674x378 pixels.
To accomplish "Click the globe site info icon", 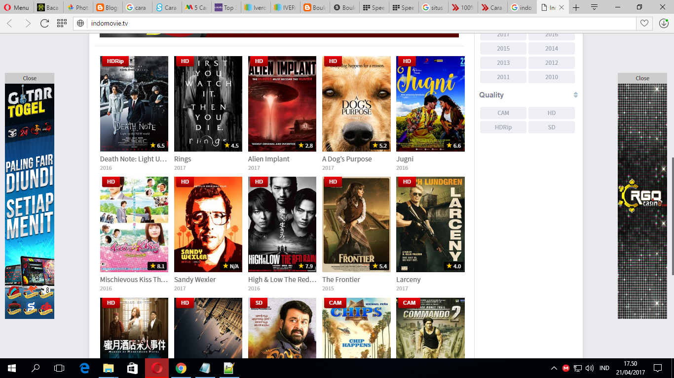I will [80, 23].
